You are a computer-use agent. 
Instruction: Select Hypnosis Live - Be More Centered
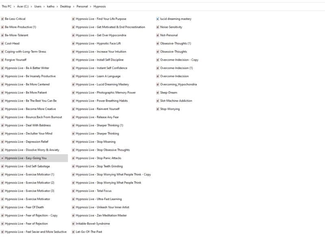[27, 84]
